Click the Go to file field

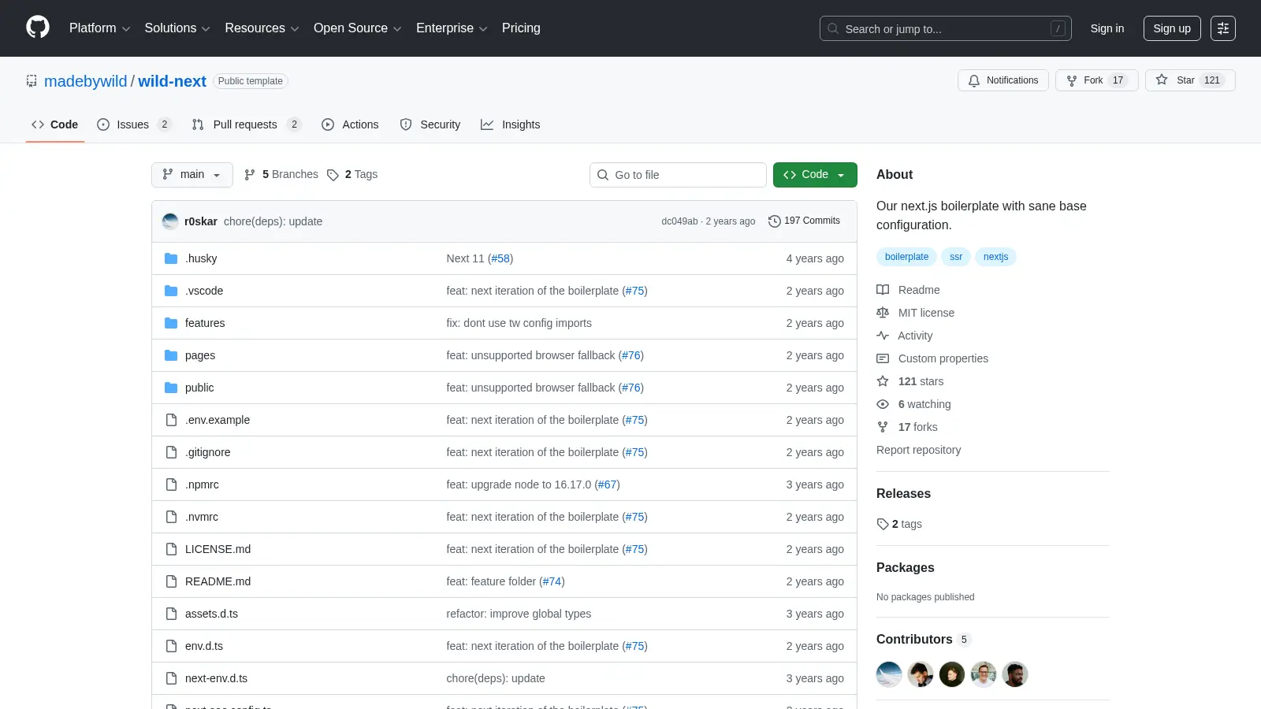pos(678,175)
